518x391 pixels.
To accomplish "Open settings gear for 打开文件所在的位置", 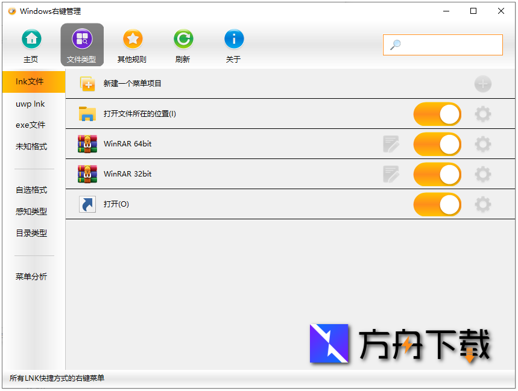I will point(482,114).
